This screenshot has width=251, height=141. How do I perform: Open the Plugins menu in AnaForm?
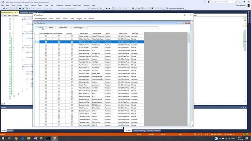[x=79, y=19]
